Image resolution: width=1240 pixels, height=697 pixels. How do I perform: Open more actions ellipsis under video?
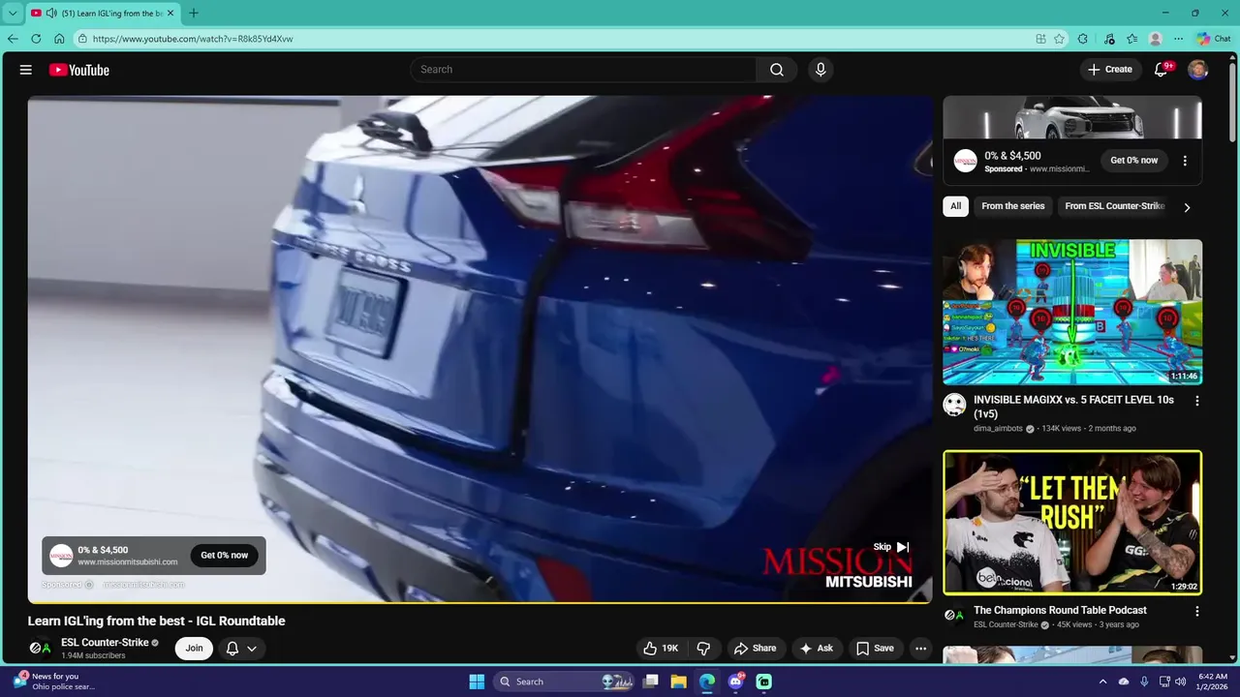[x=921, y=649]
